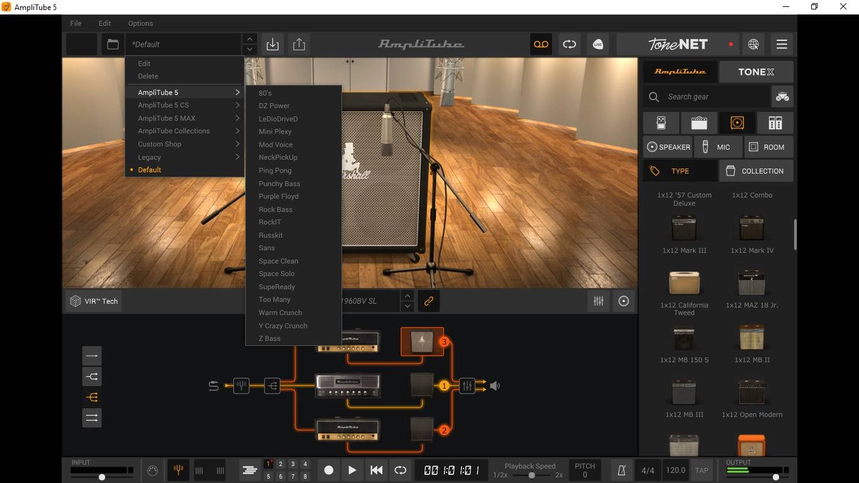Toggle the loop playback button
This screenshot has width=859, height=483.
[401, 470]
